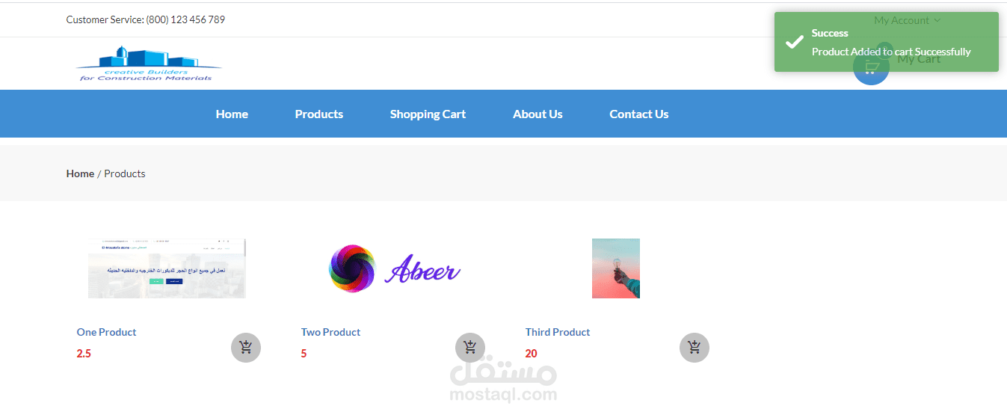Dismiss the Product Added success notification
This screenshot has width=1007, height=412.
pos(887,42)
